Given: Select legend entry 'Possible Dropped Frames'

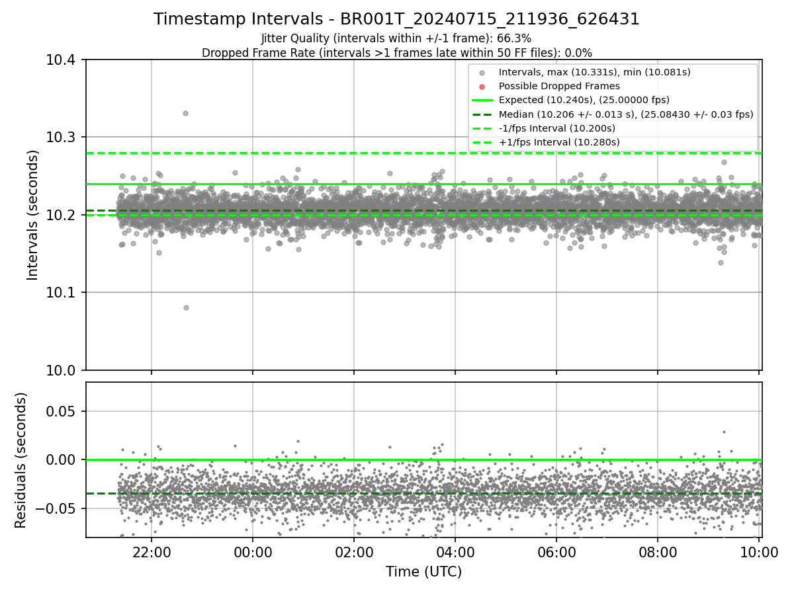Looking at the screenshot, I should pyautogui.click(x=559, y=86).
